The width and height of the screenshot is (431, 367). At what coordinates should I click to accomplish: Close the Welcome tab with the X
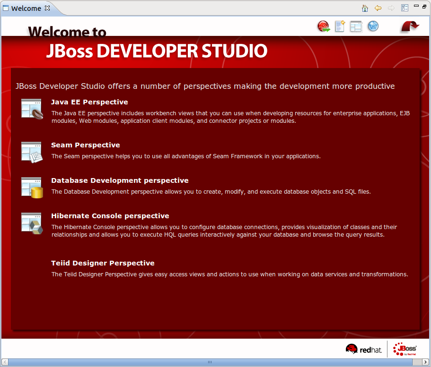tap(47, 8)
